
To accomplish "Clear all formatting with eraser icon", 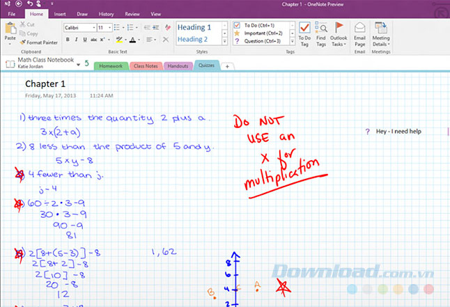I will (x=168, y=28).
